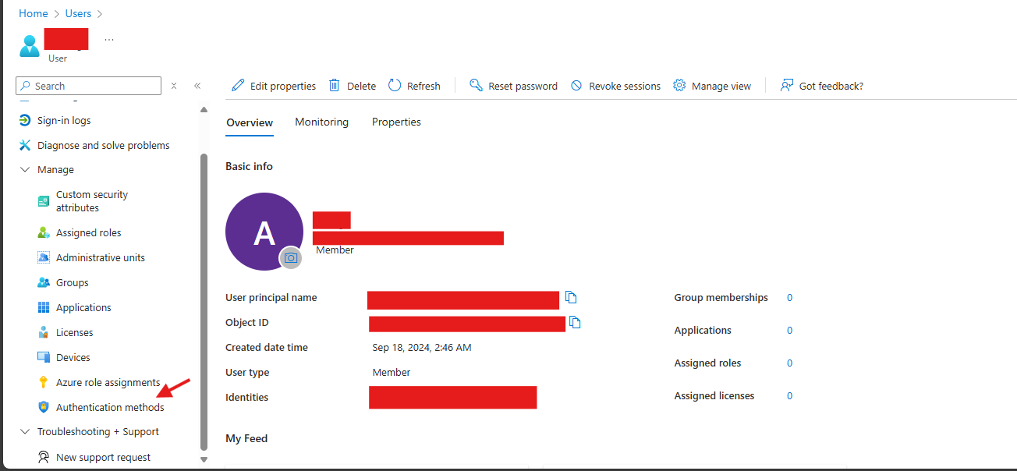The image size is (1017, 471).
Task: Click the Assigned roles icon
Action: [44, 232]
